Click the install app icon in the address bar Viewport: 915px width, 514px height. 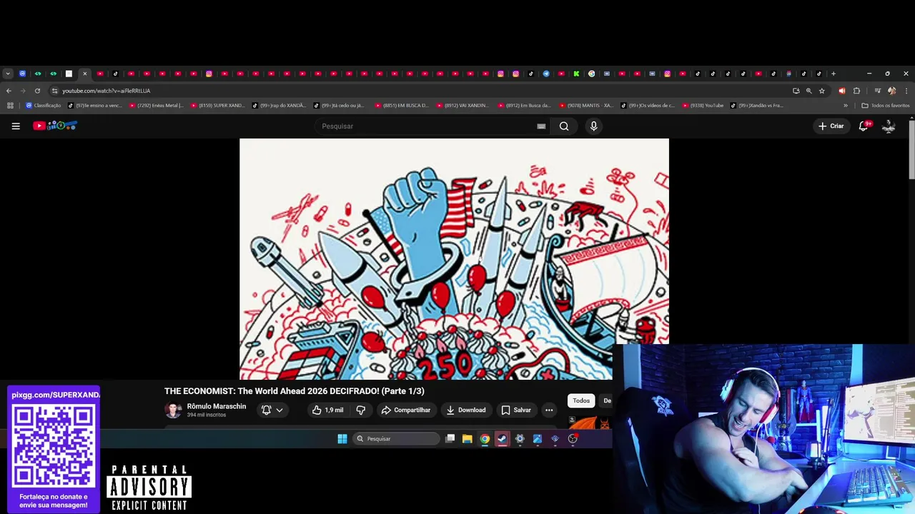pos(796,91)
